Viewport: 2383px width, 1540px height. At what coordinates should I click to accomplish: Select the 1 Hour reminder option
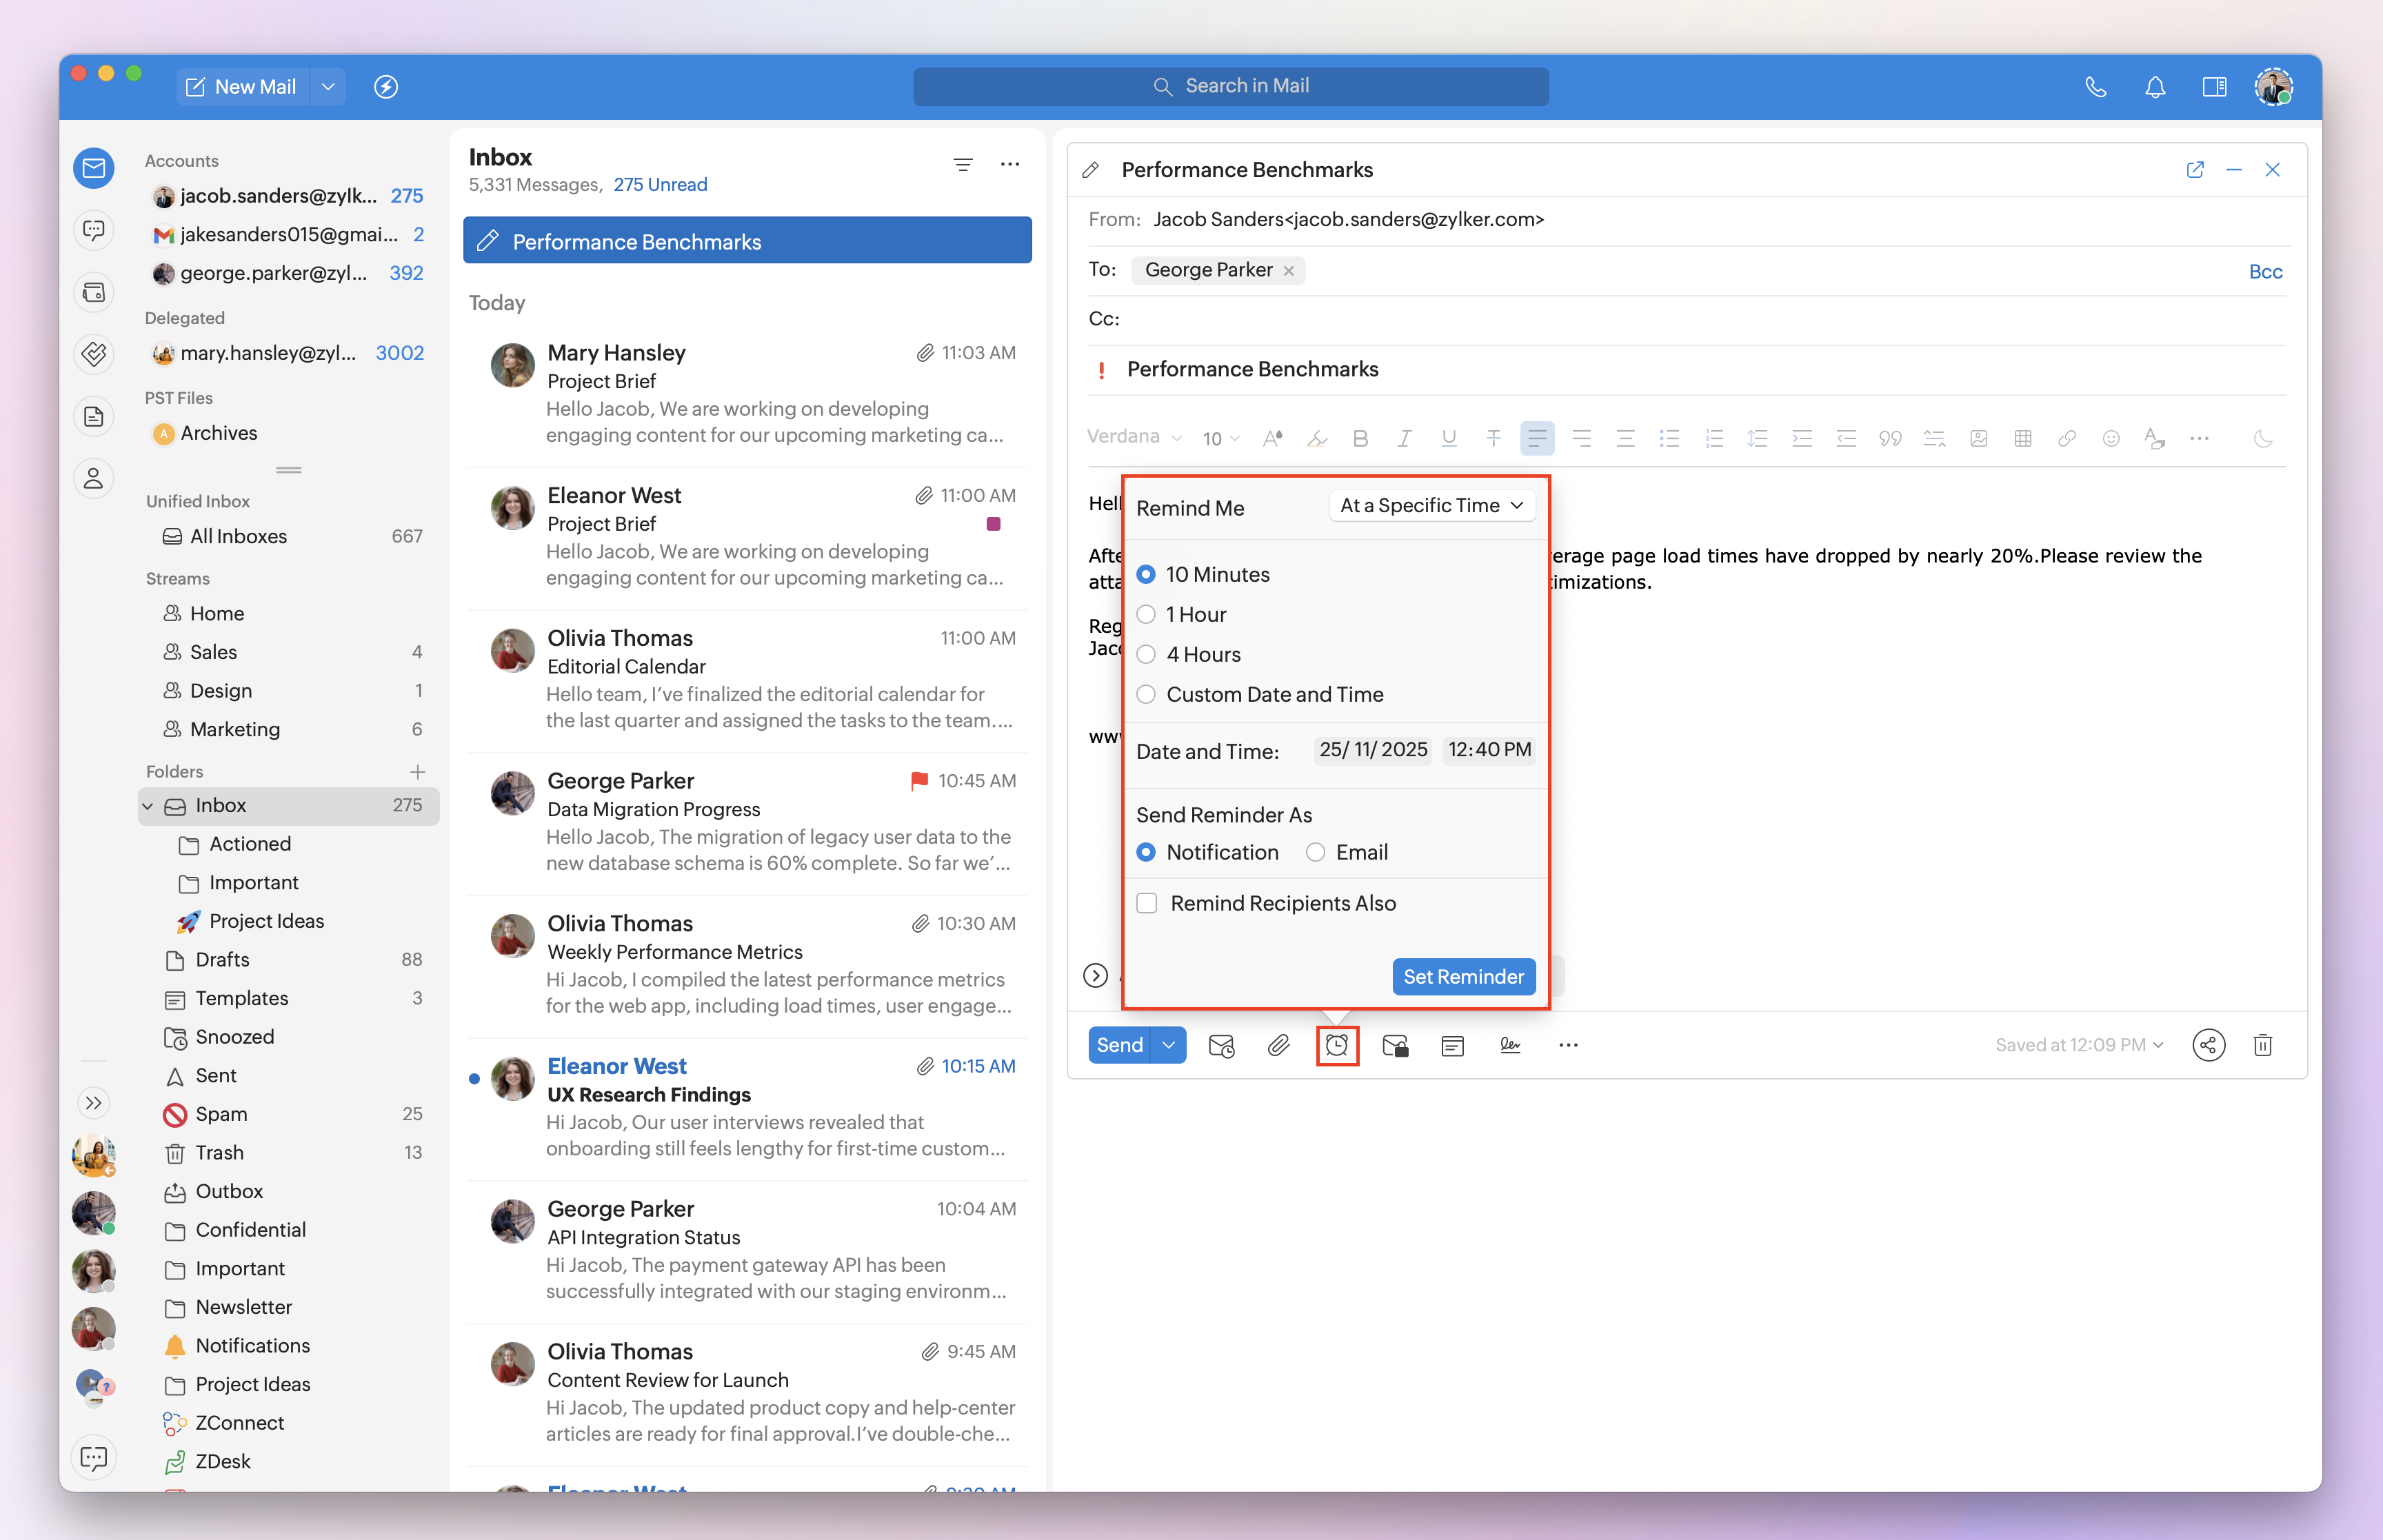(x=1146, y=614)
